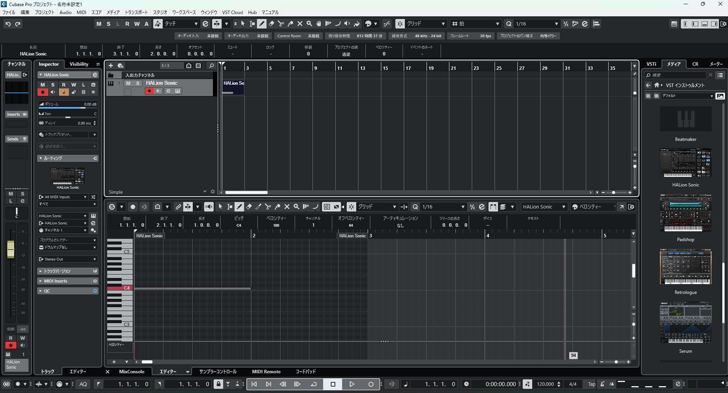728x393 pixels.
Task: Switch to the Visibility tab in the Inspector
Action: (79, 64)
